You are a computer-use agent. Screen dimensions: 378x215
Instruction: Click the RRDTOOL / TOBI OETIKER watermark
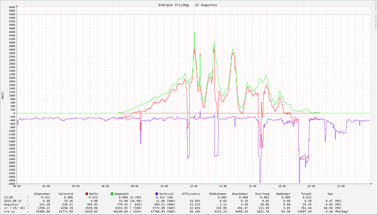pos(375,15)
